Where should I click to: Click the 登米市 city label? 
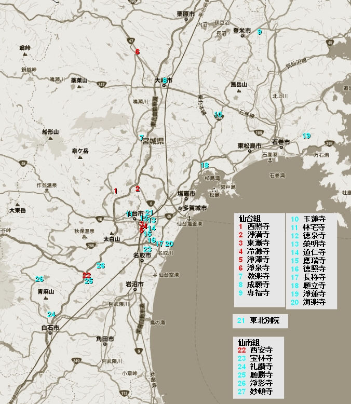point(242,31)
